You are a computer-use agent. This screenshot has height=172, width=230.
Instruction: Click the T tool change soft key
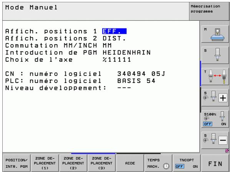coord(215,76)
